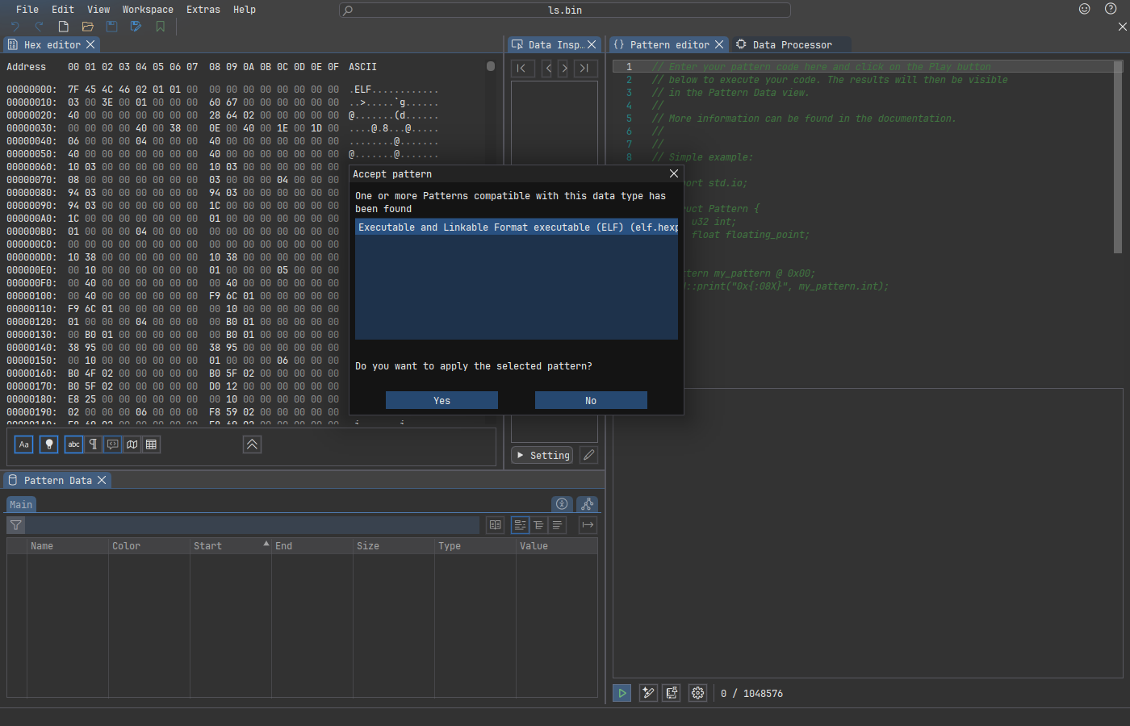Go to next entry in Data Inspector
This screenshot has width=1130, height=726.
[563, 68]
